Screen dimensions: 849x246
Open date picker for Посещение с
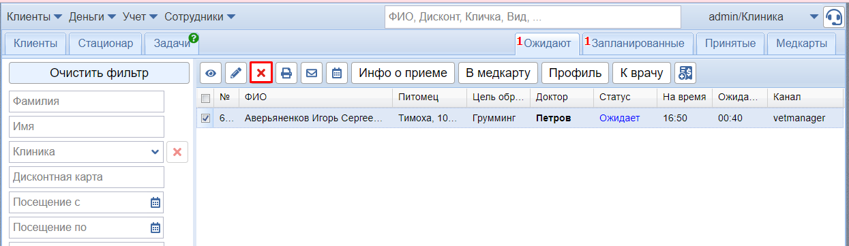click(x=155, y=202)
